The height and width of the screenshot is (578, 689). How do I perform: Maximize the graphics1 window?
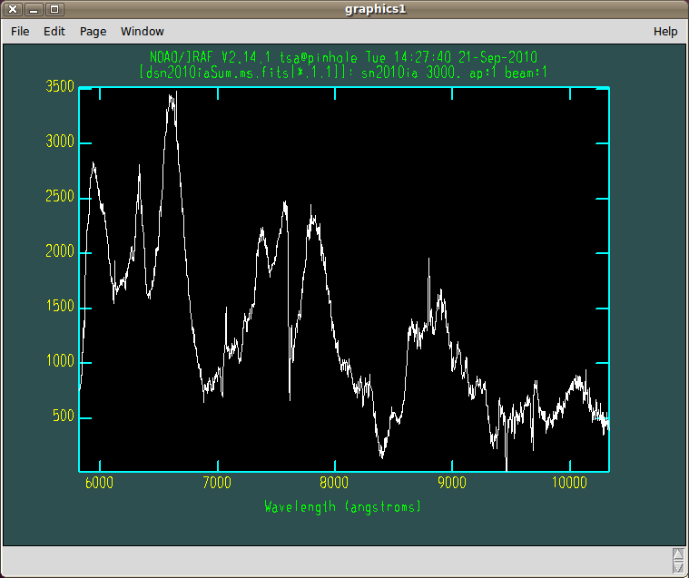pos(54,9)
